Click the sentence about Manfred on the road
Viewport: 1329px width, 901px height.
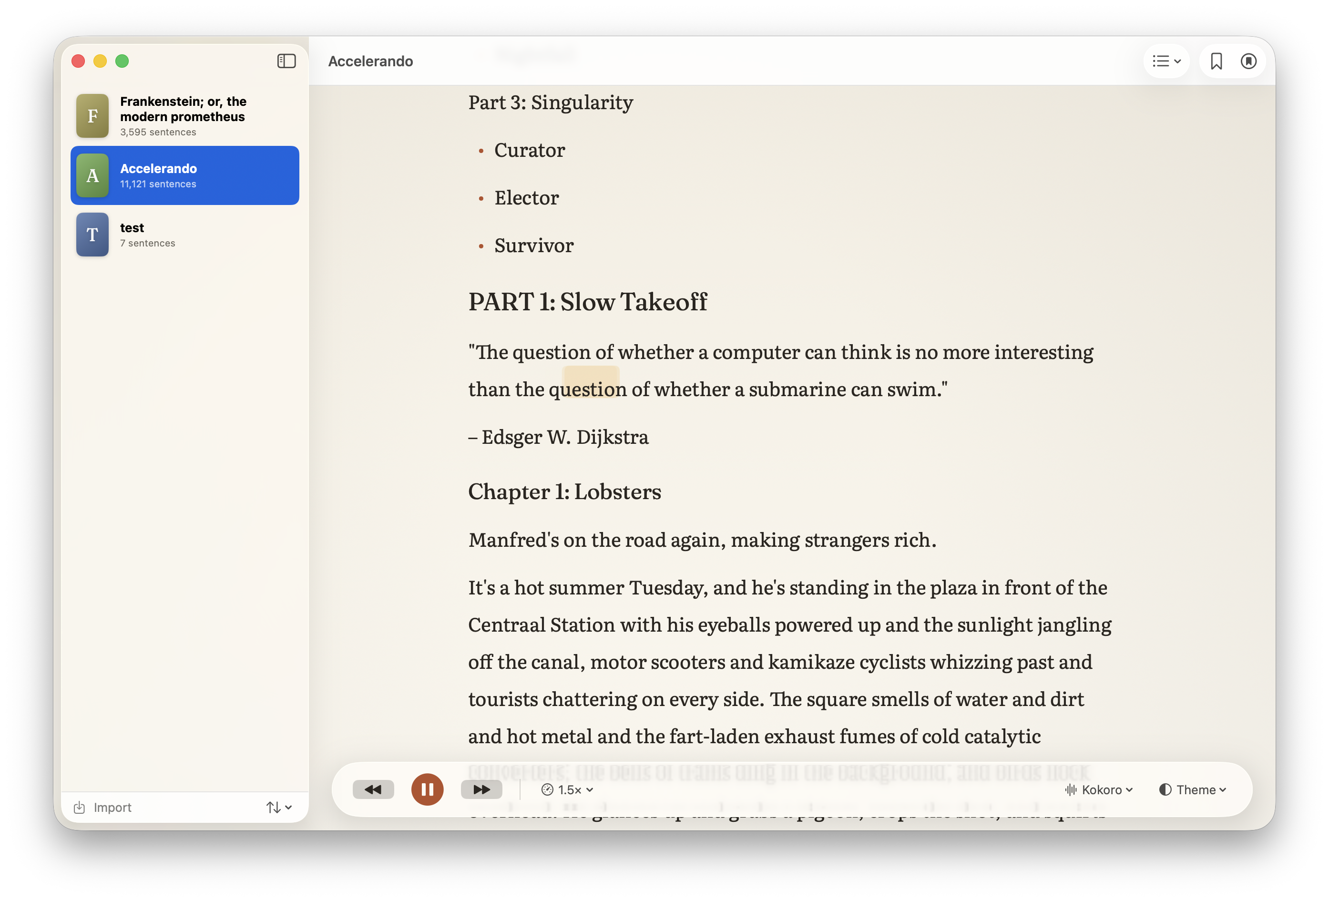[x=702, y=540]
